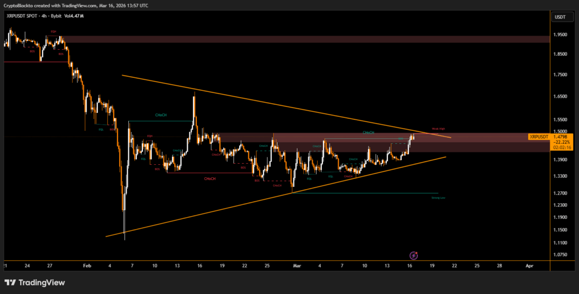Open the USDT currency selector
The height and width of the screenshot is (294, 579).
click(560, 17)
